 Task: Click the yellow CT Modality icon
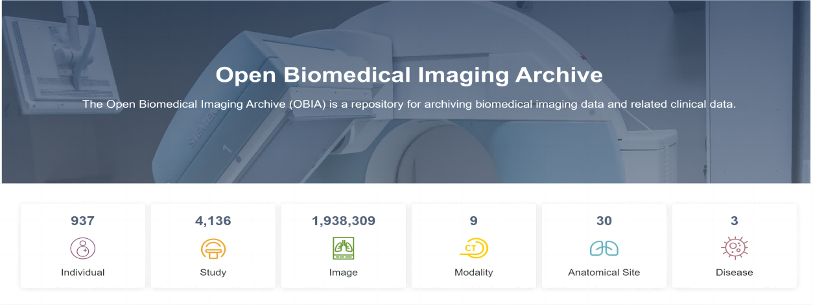click(x=474, y=248)
